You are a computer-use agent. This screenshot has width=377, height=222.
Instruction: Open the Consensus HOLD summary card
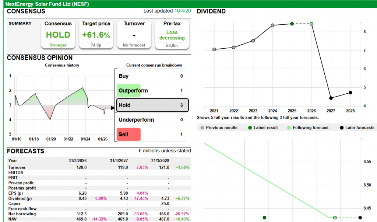(58, 35)
